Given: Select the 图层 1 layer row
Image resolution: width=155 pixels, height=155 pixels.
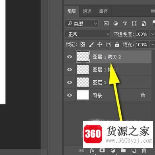Looking at the screenshot, I should tap(108, 82).
